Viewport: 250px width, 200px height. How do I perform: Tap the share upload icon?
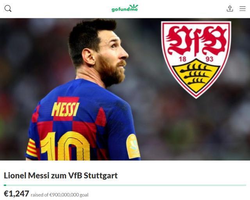tap(230, 9)
